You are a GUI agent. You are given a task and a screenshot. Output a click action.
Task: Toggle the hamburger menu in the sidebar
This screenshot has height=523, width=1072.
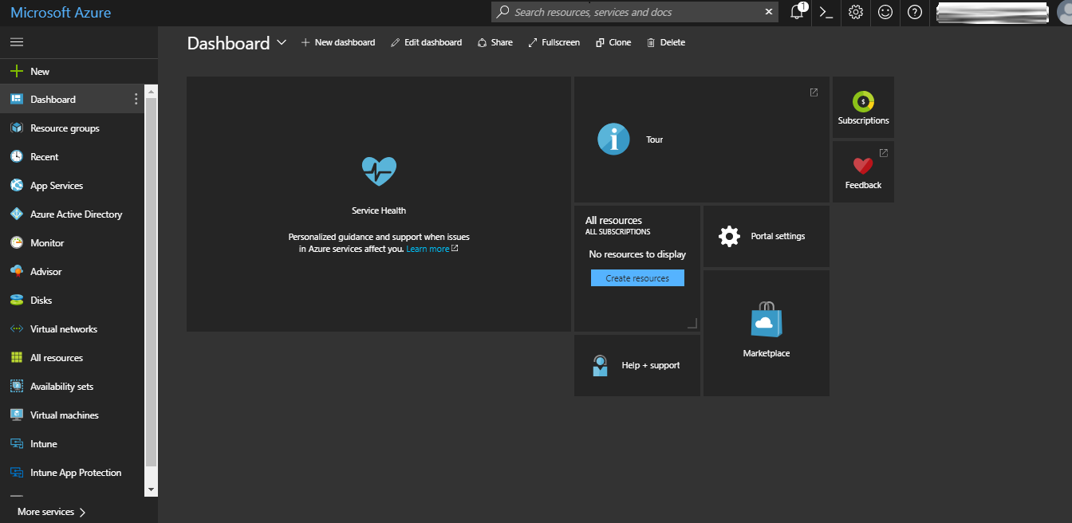pyautogui.click(x=16, y=42)
